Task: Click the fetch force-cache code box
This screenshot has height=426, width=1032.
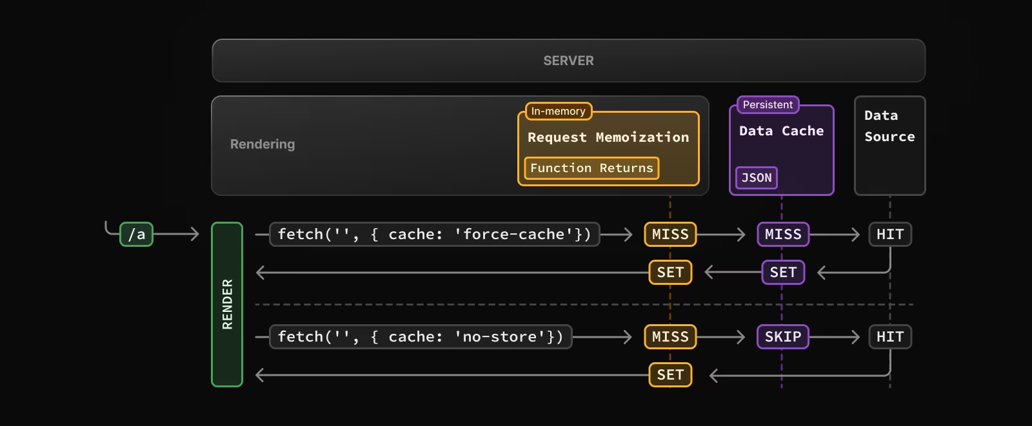Action: (x=434, y=235)
